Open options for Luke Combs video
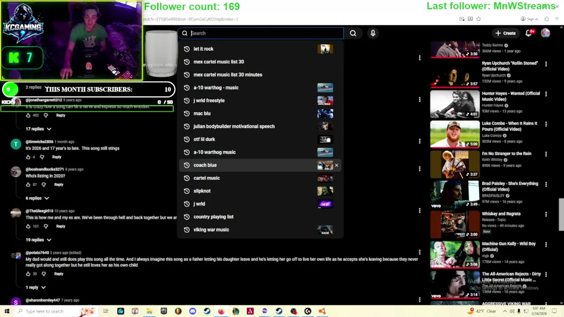This screenshot has height=317, width=564. click(x=546, y=124)
